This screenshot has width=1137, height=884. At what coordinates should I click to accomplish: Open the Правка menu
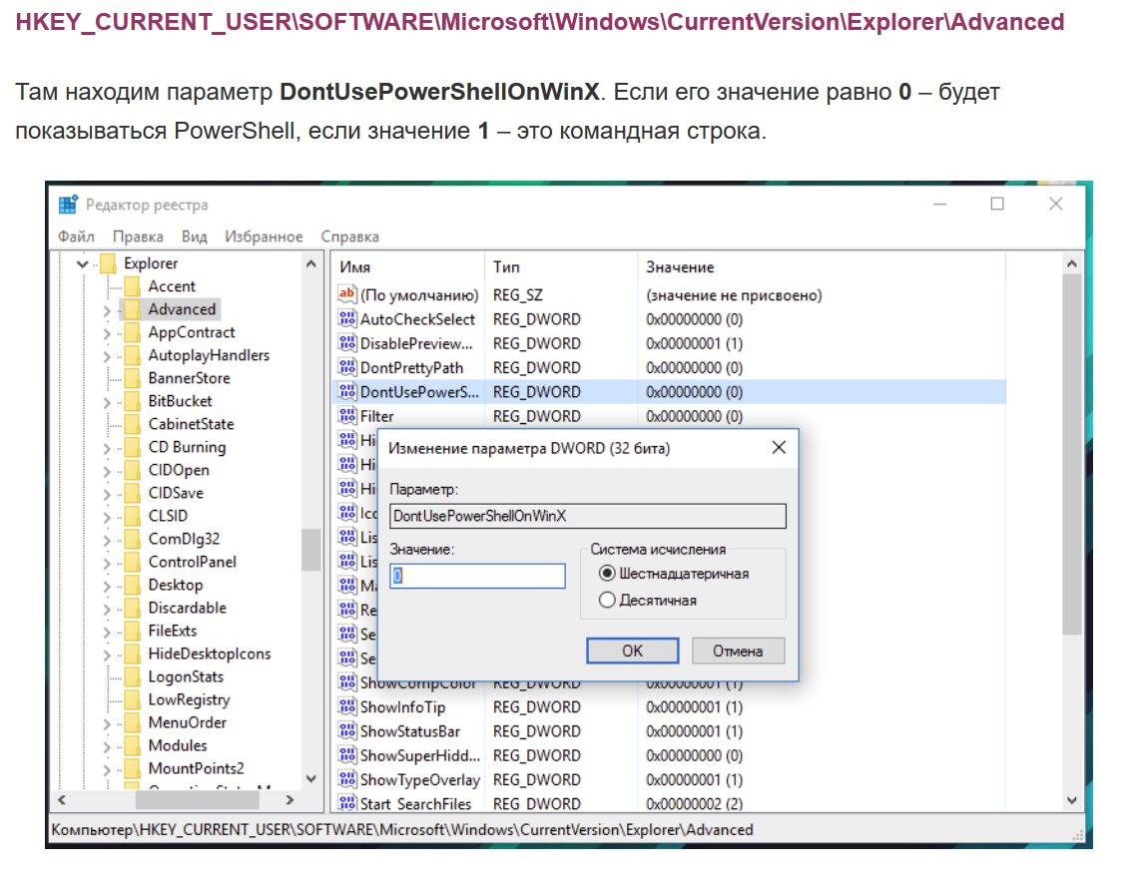(138, 236)
